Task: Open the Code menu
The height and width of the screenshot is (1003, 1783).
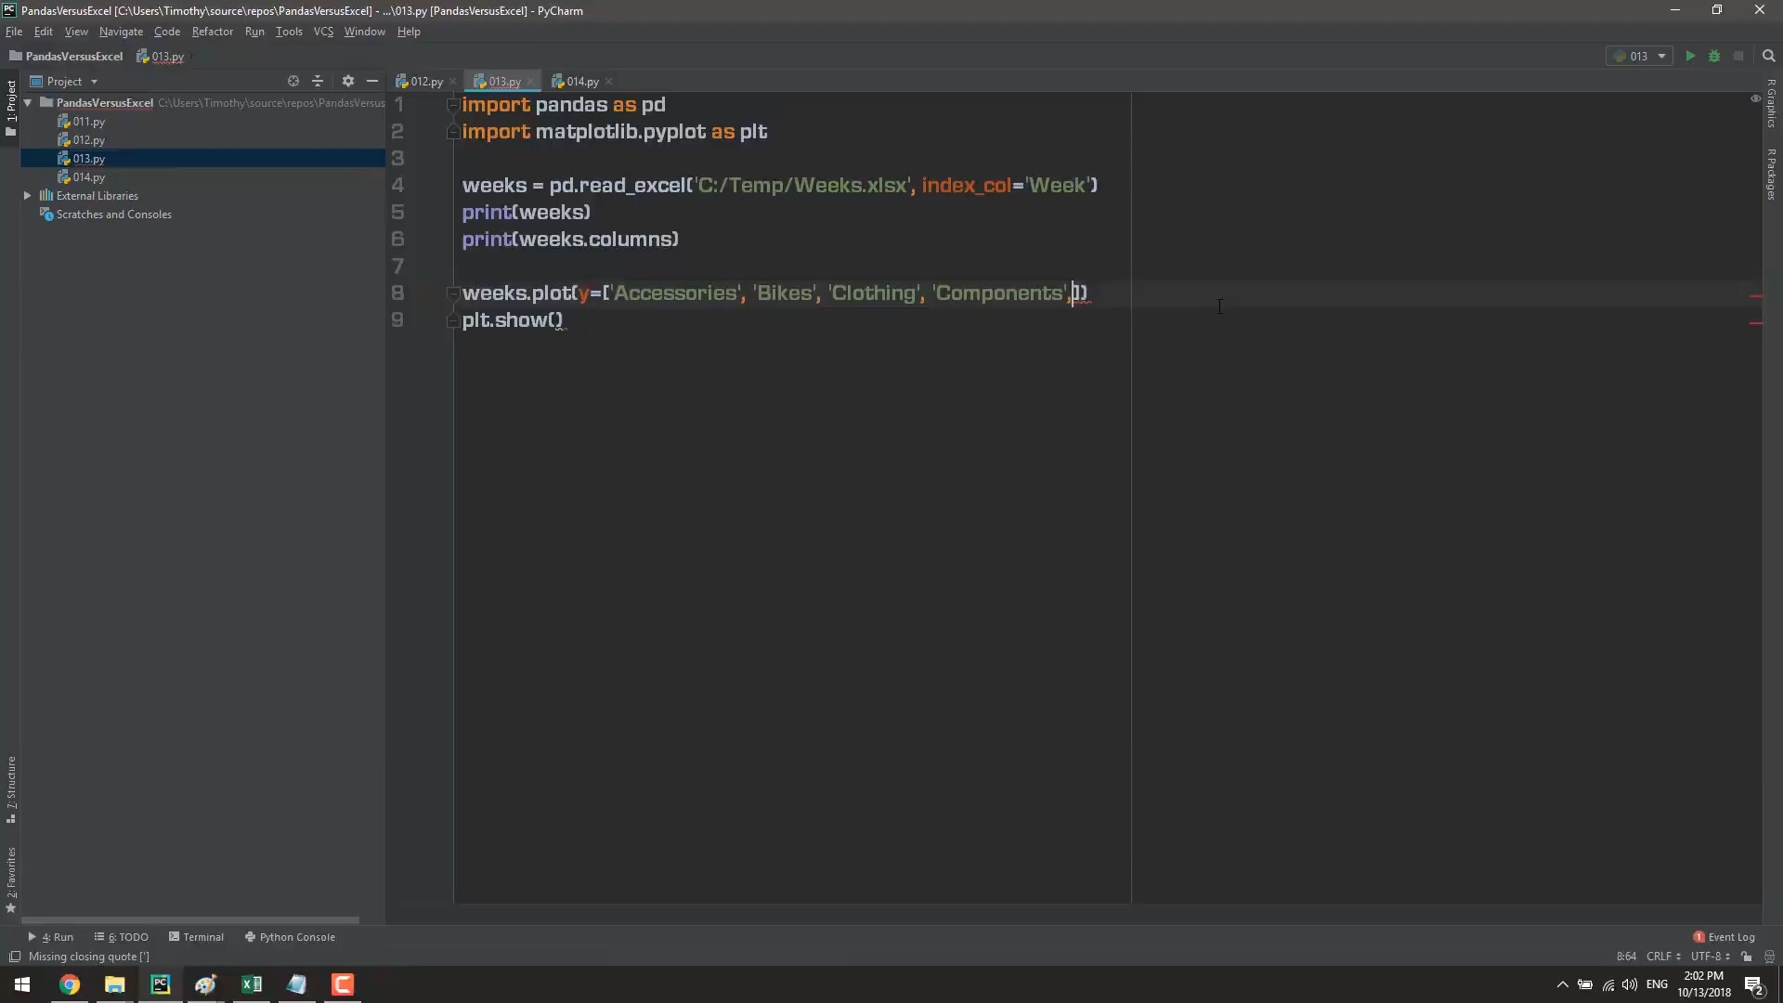Action: coord(167,31)
